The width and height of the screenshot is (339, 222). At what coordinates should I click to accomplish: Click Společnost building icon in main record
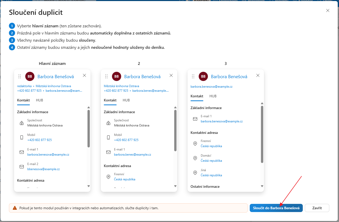pyautogui.click(x=22, y=123)
